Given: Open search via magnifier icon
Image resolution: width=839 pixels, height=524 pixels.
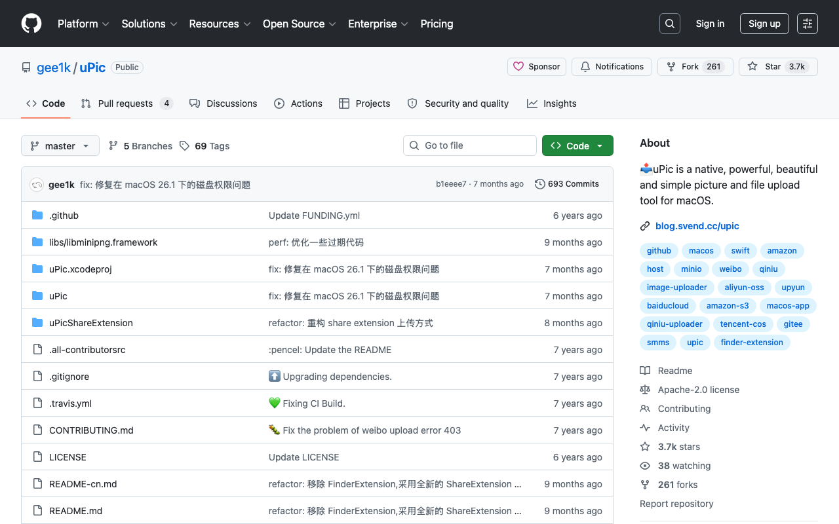Looking at the screenshot, I should click(670, 24).
